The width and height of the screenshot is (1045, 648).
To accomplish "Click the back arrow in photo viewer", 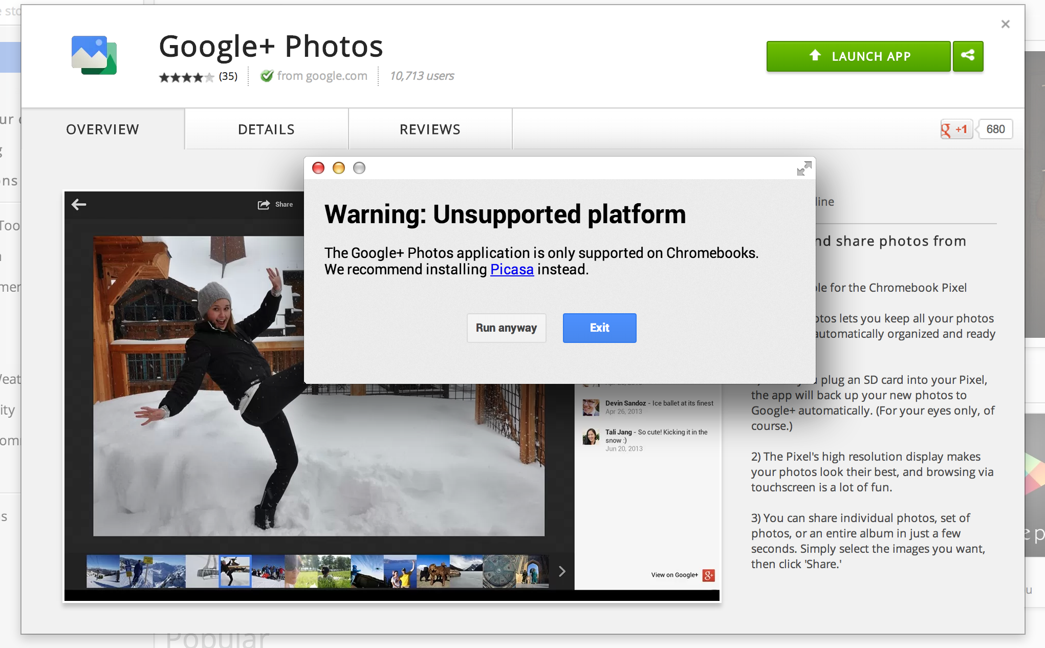I will click(79, 204).
